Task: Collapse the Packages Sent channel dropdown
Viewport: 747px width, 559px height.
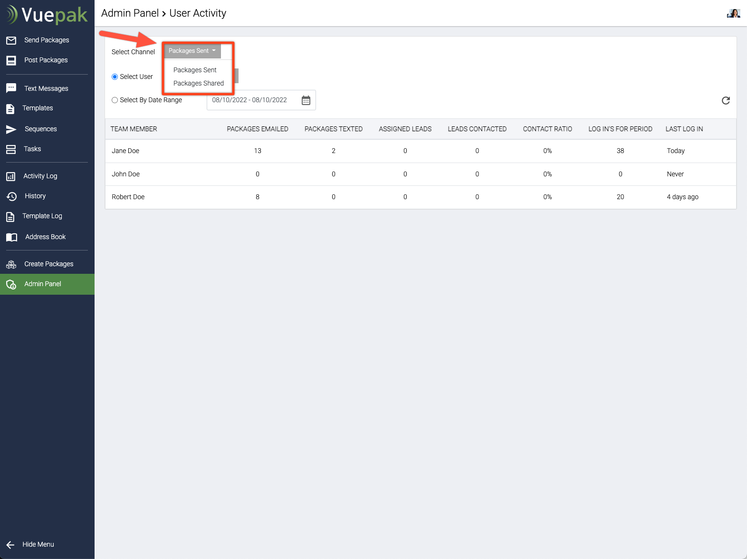Action: coord(192,51)
